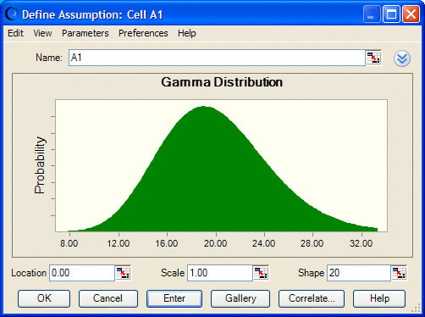The image size is (425, 317).
Task: Click the 24.00 axis label
Action: pos(264,243)
